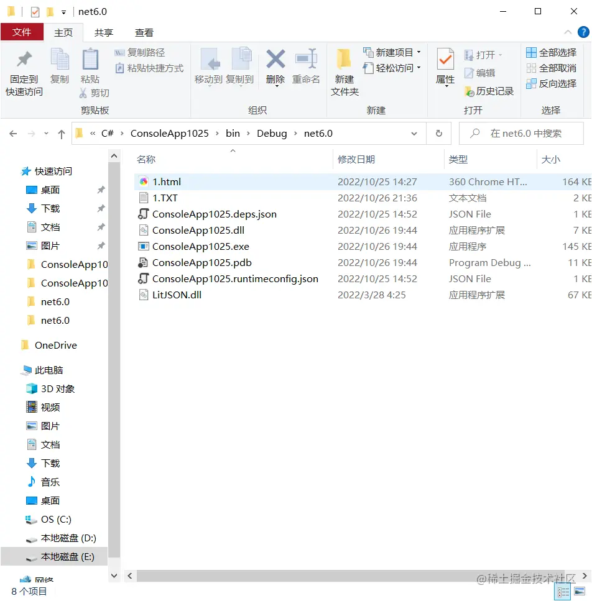Image resolution: width=592 pixels, height=601 pixels.
Task: Switch to details view icon in status bar
Action: click(563, 592)
